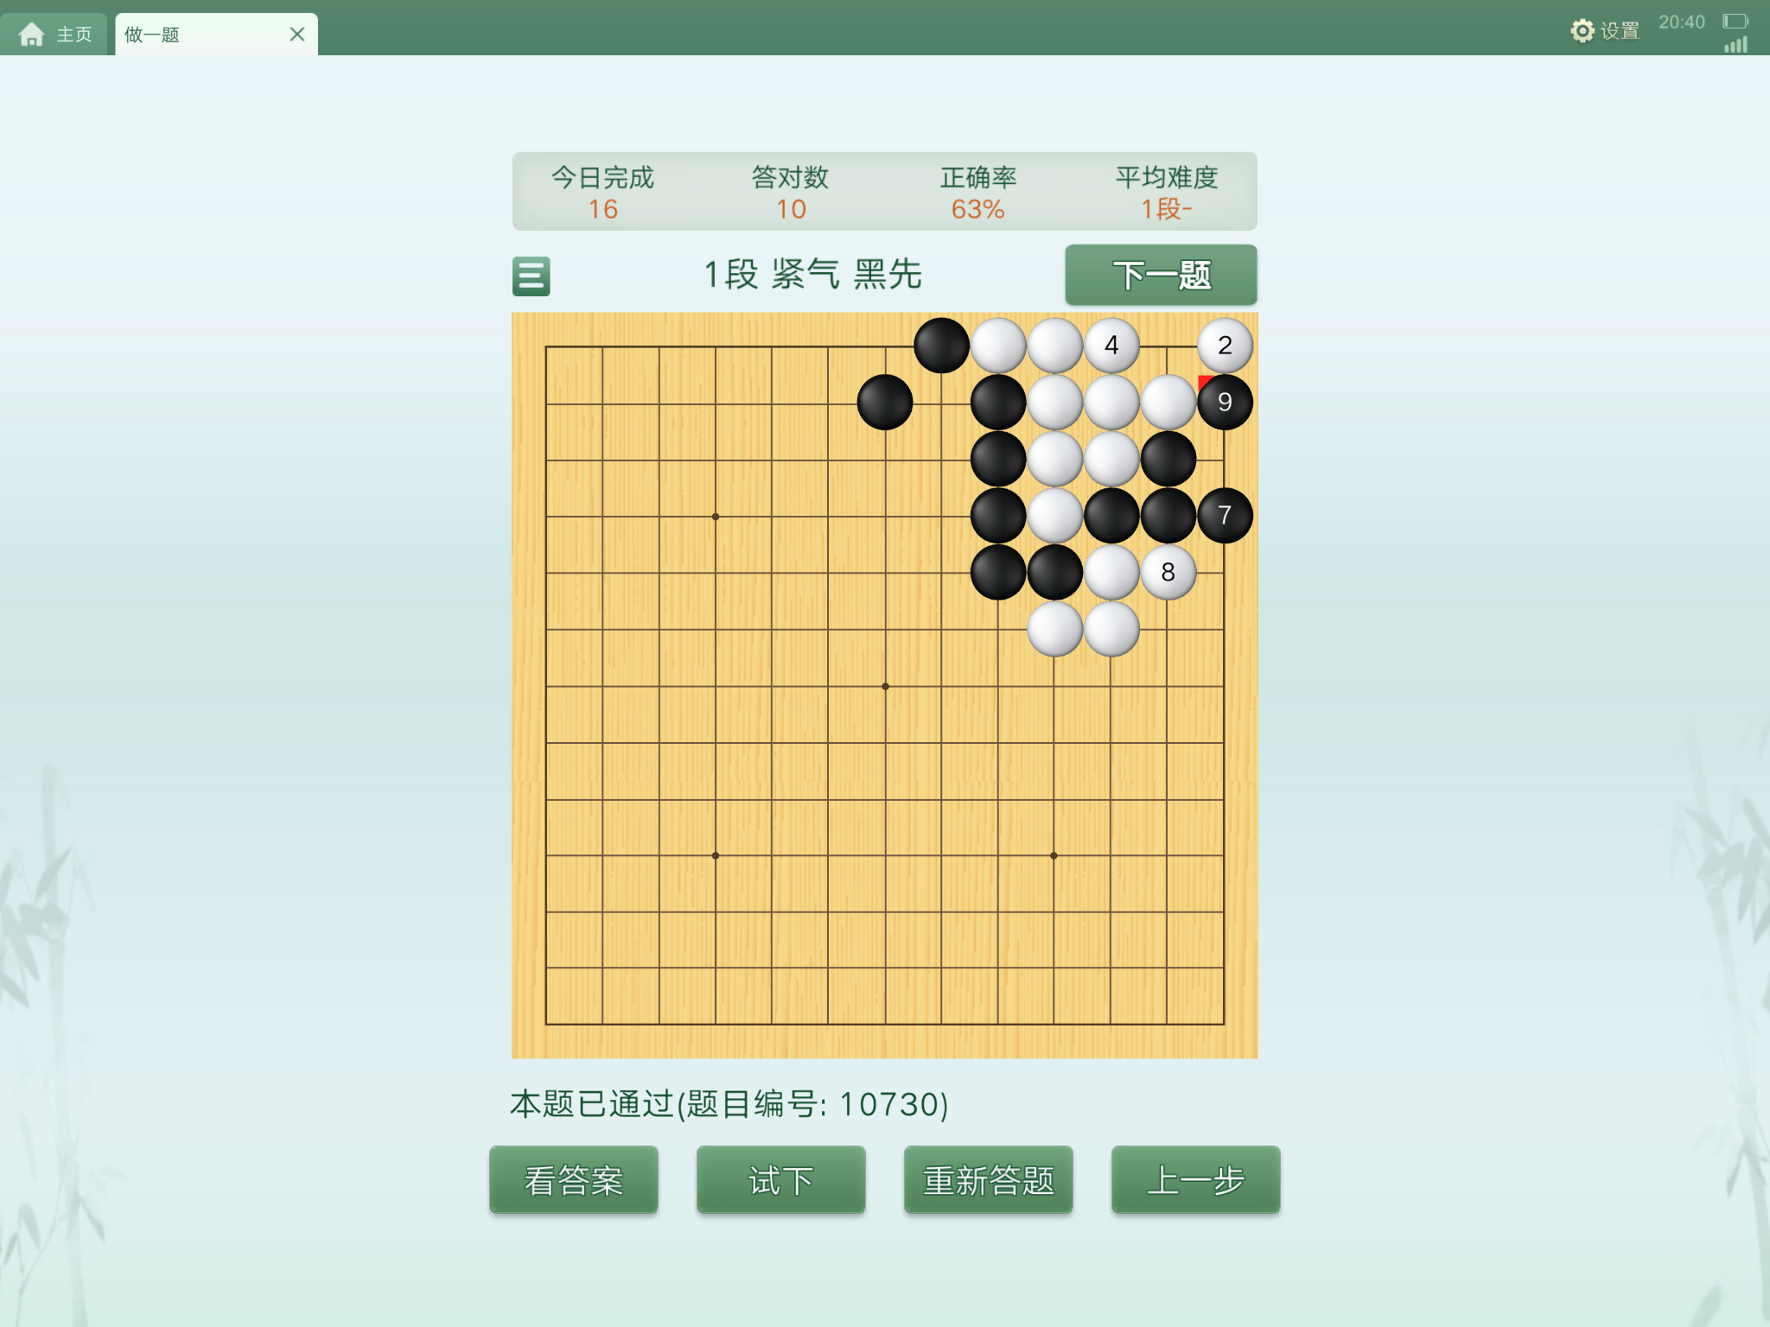Go to the 主页 tab
The width and height of the screenshot is (1770, 1327).
[54, 35]
